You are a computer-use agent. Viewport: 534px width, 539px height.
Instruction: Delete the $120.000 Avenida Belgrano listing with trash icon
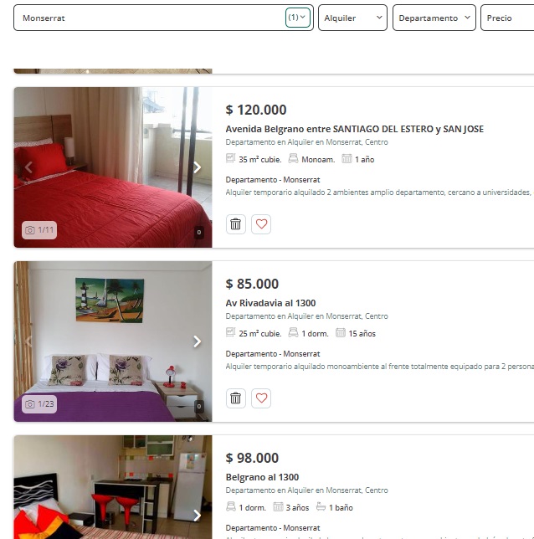coord(235,224)
